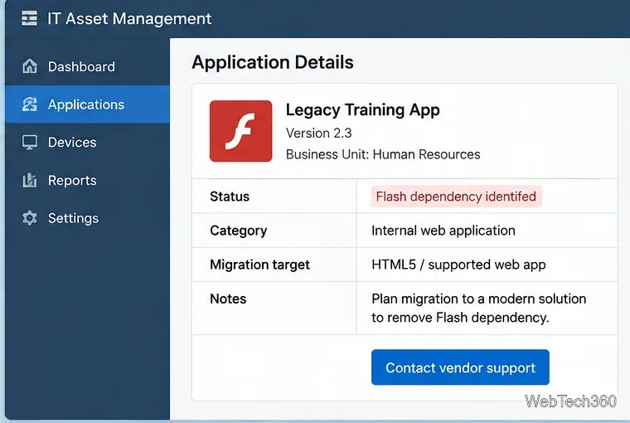Image resolution: width=630 pixels, height=423 pixels.
Task: Click the red Flash app icon
Action: (x=240, y=131)
